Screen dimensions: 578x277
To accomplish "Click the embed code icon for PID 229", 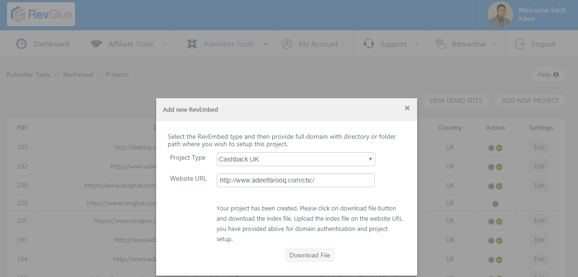I will [495, 203].
